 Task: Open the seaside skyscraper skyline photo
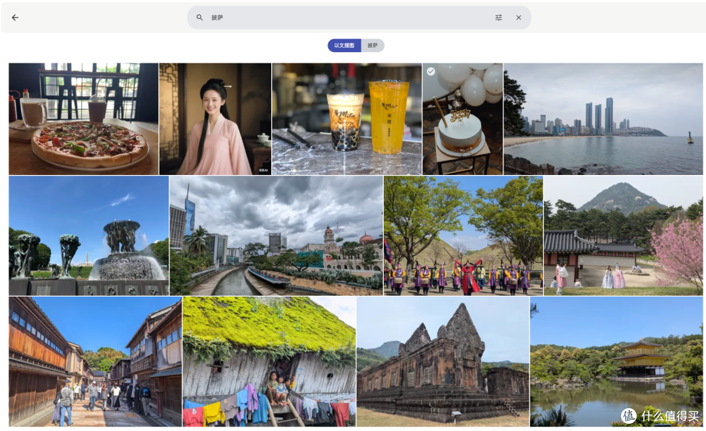[603, 119]
